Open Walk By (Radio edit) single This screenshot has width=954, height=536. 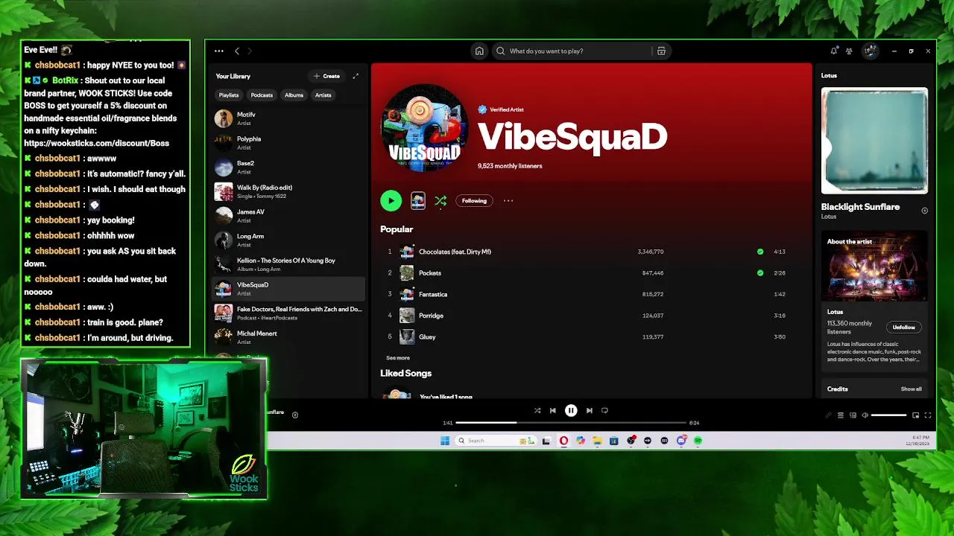tap(288, 191)
